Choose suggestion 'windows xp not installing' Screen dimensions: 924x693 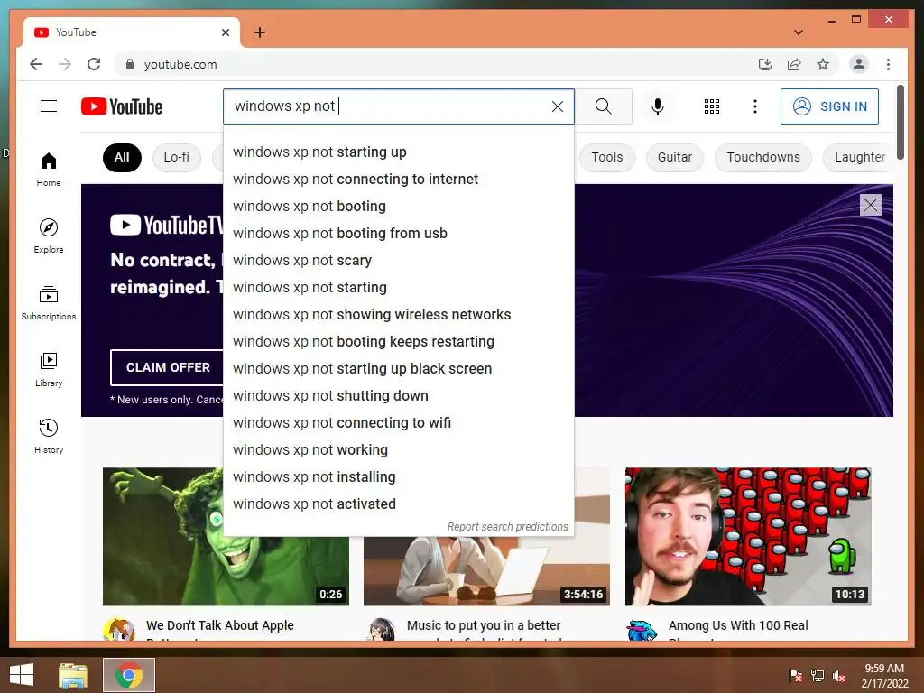(x=399, y=477)
